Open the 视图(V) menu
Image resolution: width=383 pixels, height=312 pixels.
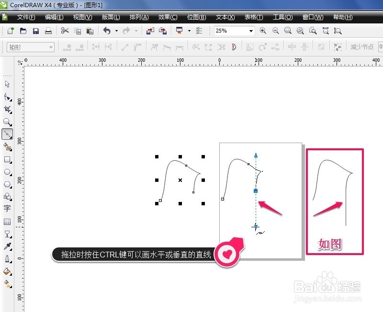[82, 17]
